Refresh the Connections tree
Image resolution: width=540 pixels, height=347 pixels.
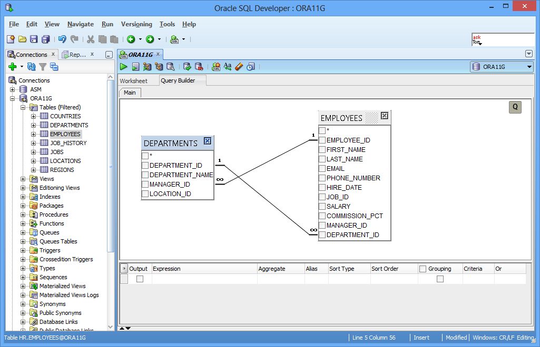pos(31,67)
